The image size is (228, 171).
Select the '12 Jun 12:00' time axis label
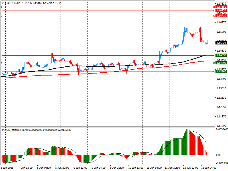pyautogui.click(x=190, y=168)
